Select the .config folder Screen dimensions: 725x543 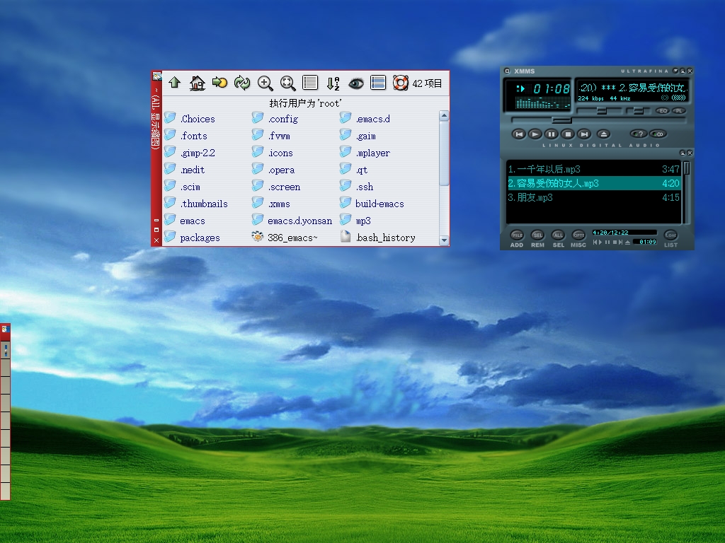[x=275, y=119]
